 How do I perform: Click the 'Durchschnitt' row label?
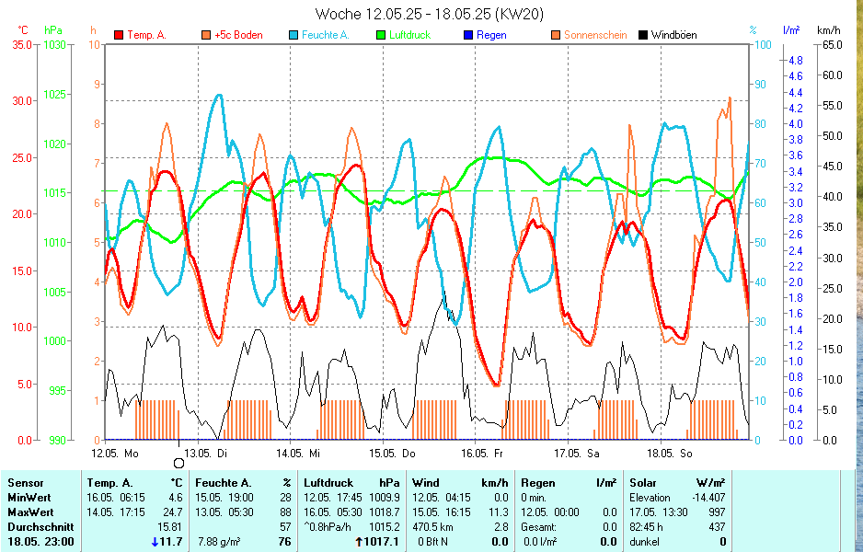pyautogui.click(x=40, y=526)
